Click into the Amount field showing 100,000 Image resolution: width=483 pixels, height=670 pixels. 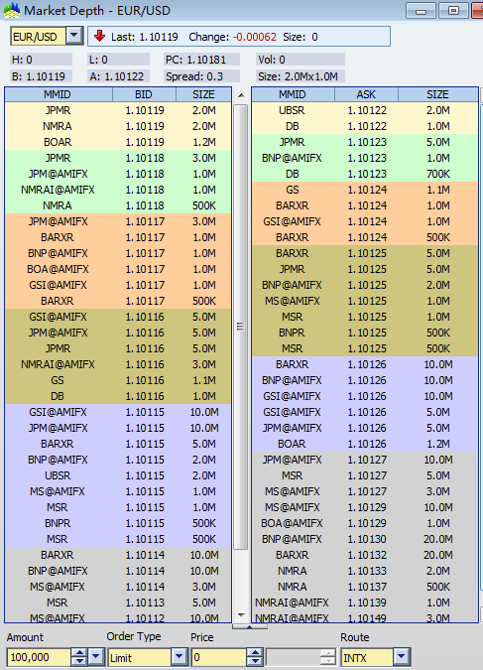click(x=39, y=657)
